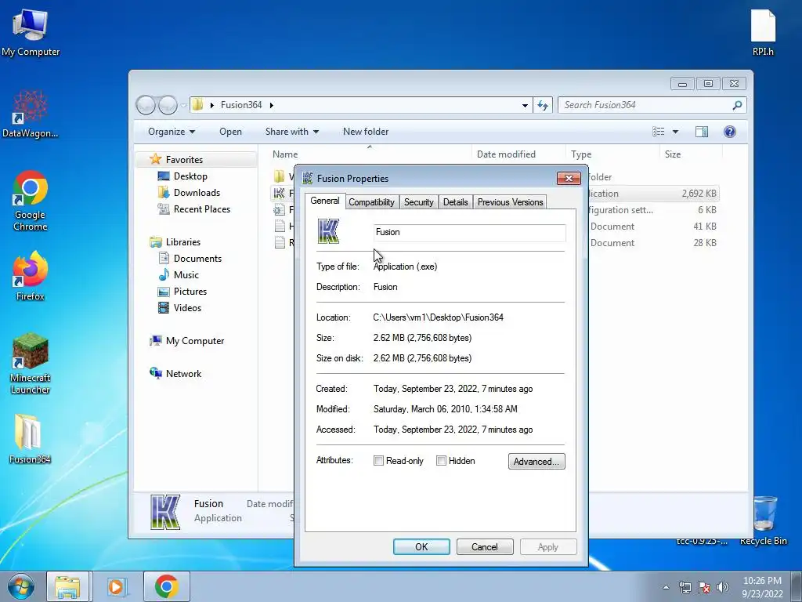
Task: Click OK in Fusion Properties
Action: pyautogui.click(x=421, y=546)
